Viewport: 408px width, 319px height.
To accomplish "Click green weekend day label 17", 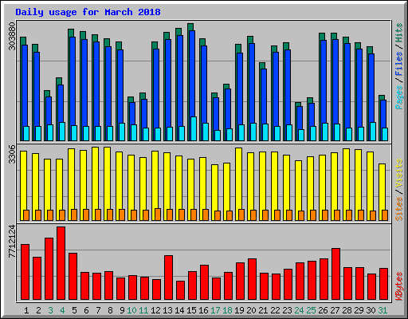I will (x=215, y=310).
